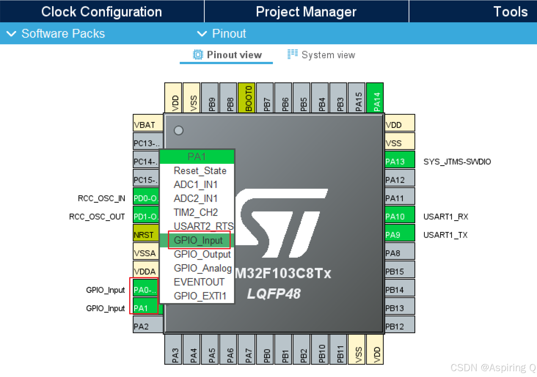The image size is (537, 377).
Task: Click the PB11 pin at bottom
Action: (x=338, y=349)
